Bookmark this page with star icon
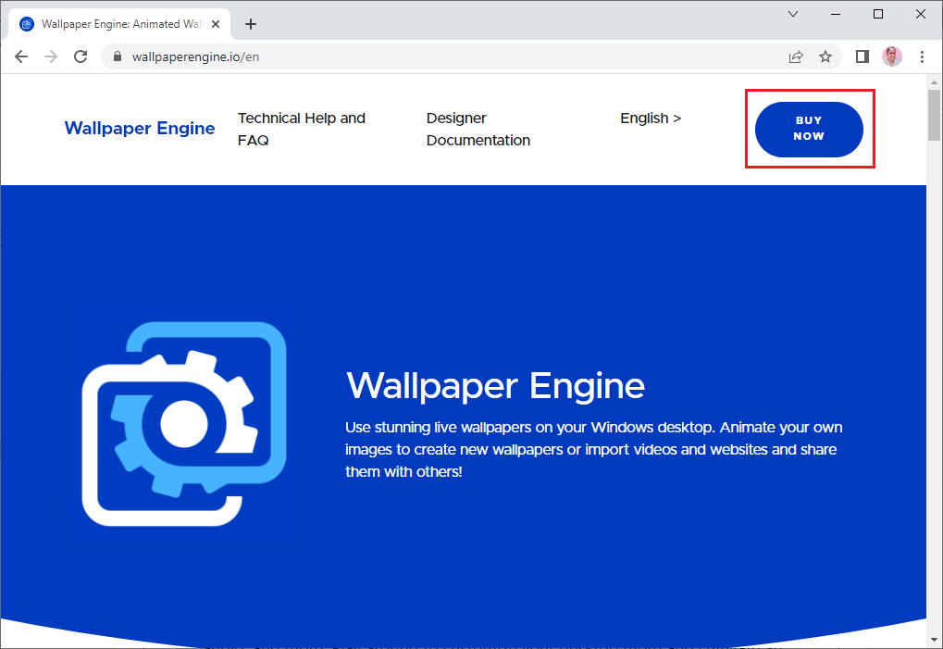The image size is (943, 649). 825,56
